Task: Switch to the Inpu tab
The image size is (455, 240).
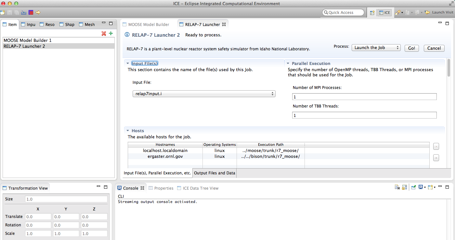Action: 28,24
